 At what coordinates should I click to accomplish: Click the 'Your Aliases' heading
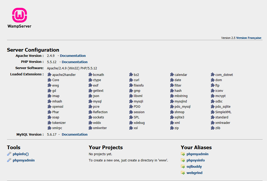point(196,147)
